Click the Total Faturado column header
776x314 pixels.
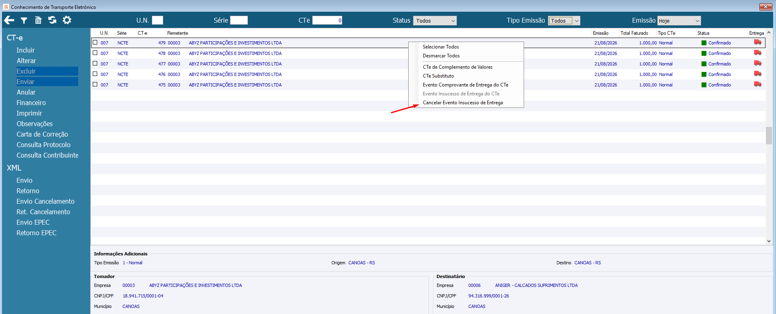click(634, 33)
